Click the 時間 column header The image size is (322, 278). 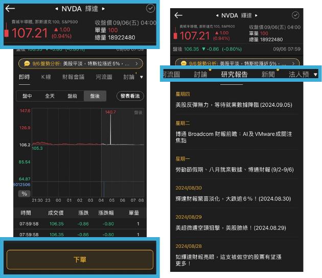tap(26, 213)
